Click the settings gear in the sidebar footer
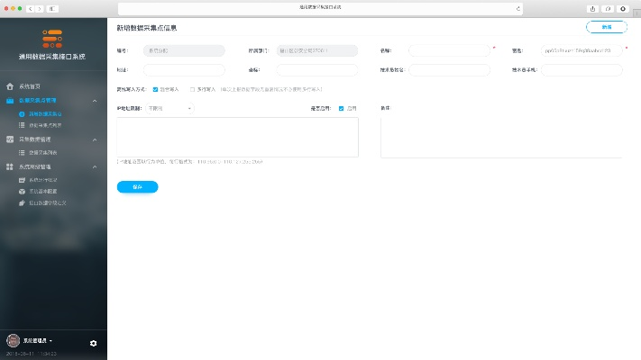 (x=93, y=343)
